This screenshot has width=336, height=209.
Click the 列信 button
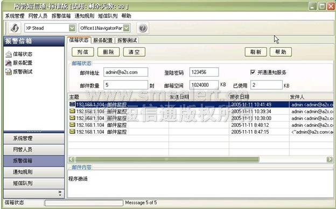(x=83, y=52)
